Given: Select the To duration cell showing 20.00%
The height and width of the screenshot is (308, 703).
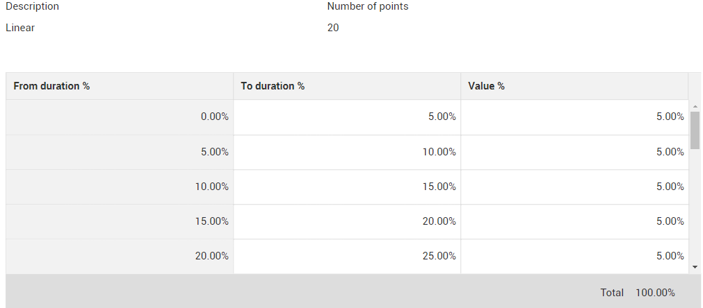Looking at the screenshot, I should [x=347, y=221].
